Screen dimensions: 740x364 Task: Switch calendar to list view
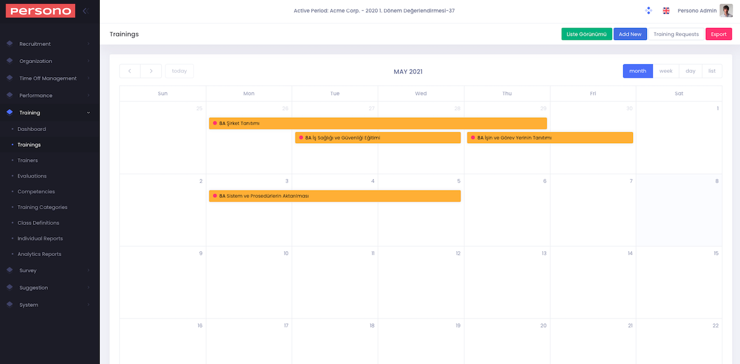(x=712, y=71)
